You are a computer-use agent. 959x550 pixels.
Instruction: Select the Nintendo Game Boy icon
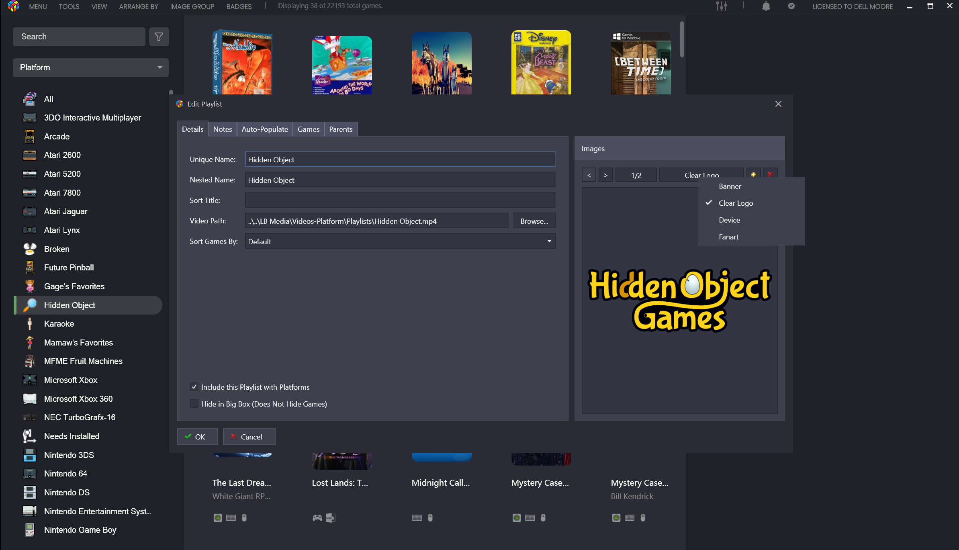(30, 530)
